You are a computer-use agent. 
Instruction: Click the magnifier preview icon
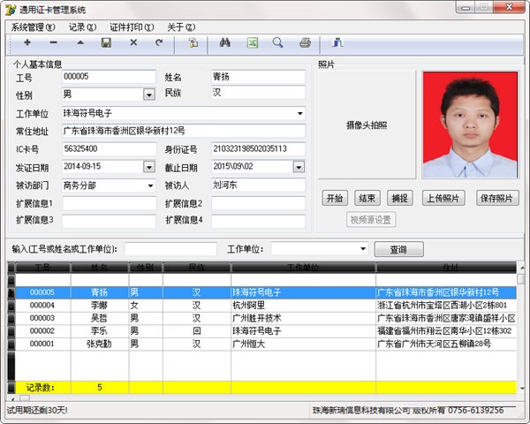coord(277,42)
